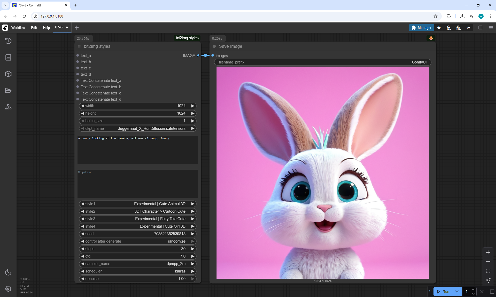The width and height of the screenshot is (496, 297).
Task: Open the queue history sidebar icon
Action: pos(8,41)
